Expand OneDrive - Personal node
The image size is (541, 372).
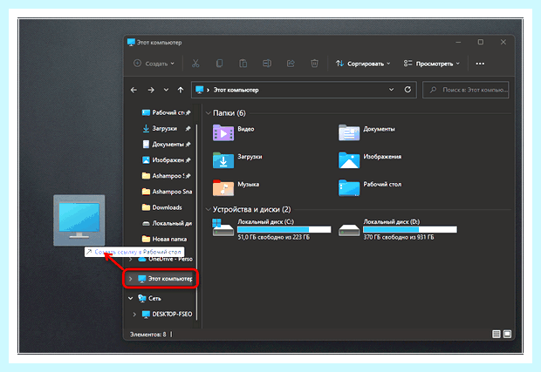pyautogui.click(x=130, y=259)
